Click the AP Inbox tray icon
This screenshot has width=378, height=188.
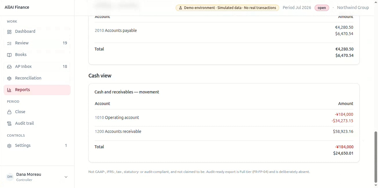pyautogui.click(x=9, y=67)
